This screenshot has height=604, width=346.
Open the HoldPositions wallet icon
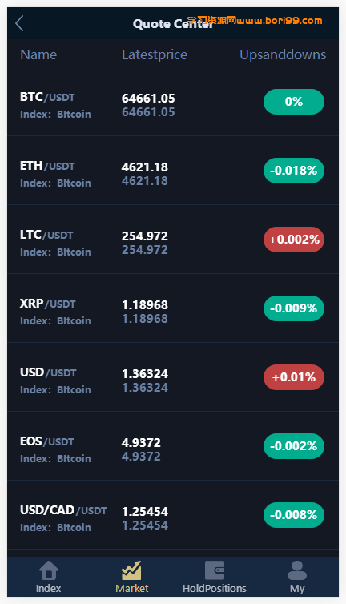click(x=215, y=570)
